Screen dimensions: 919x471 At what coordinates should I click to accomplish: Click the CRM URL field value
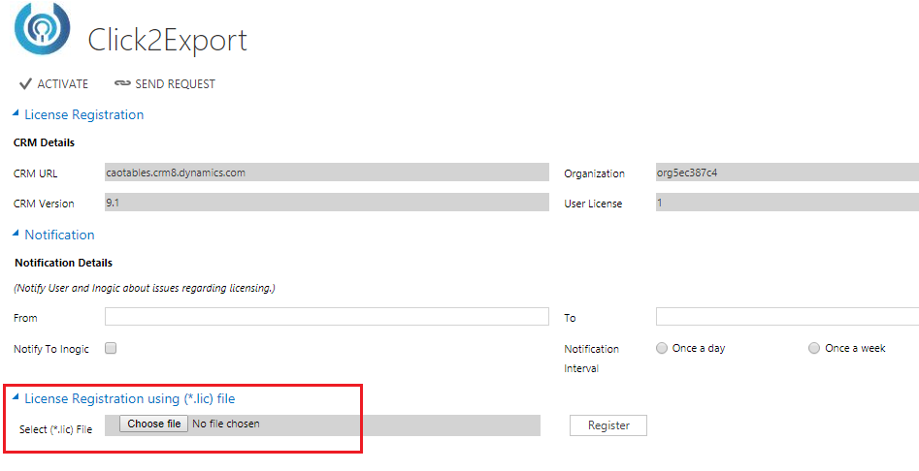[327, 172]
